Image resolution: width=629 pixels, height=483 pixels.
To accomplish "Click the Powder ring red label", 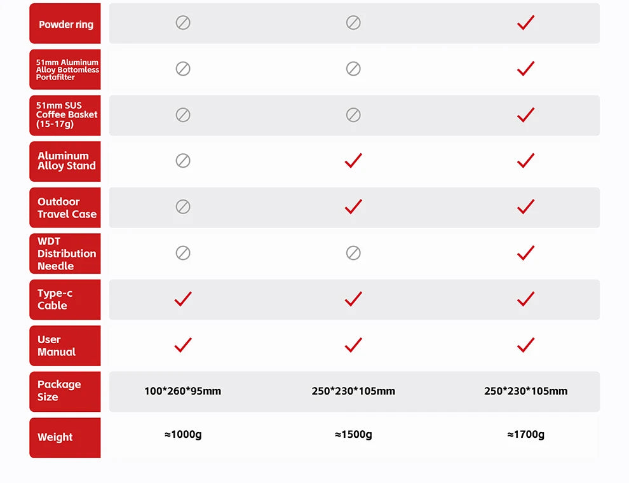I will click(x=65, y=24).
